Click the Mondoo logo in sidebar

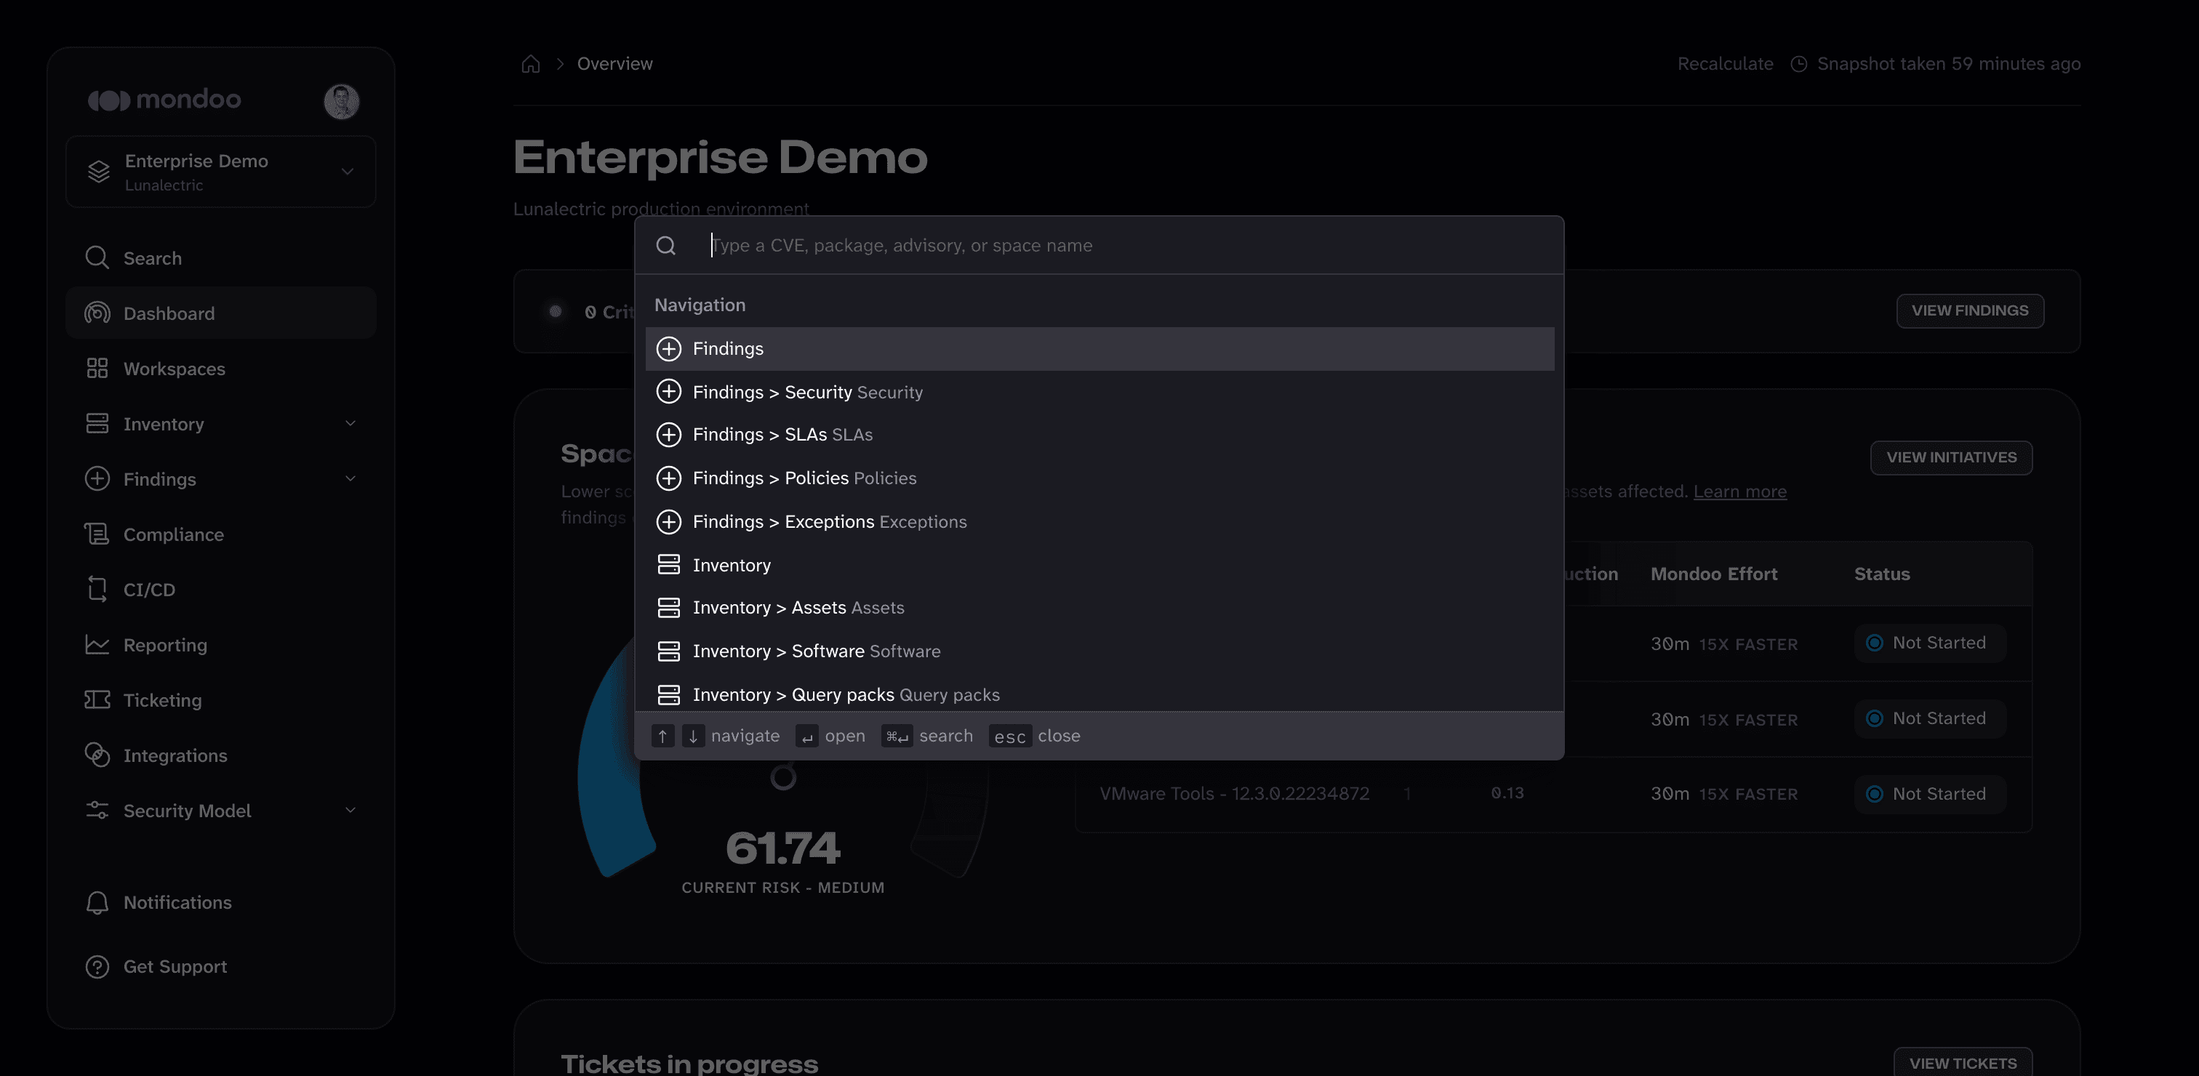[x=164, y=100]
